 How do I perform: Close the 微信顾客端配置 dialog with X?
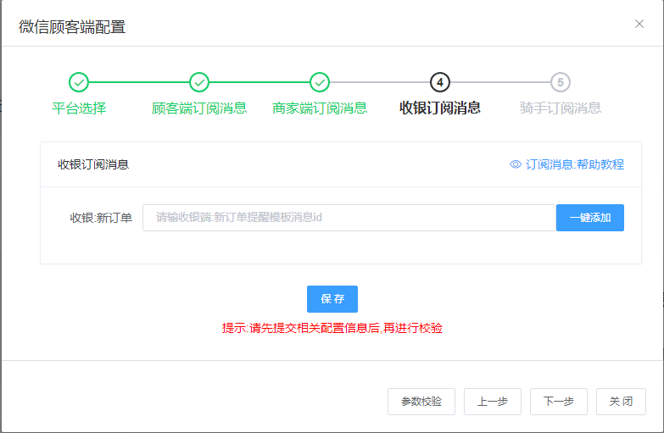(639, 24)
